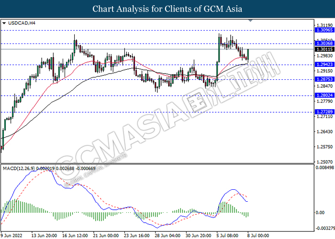Click the 1.26430 price axis value
The image size is (335, 239).
[325, 131]
